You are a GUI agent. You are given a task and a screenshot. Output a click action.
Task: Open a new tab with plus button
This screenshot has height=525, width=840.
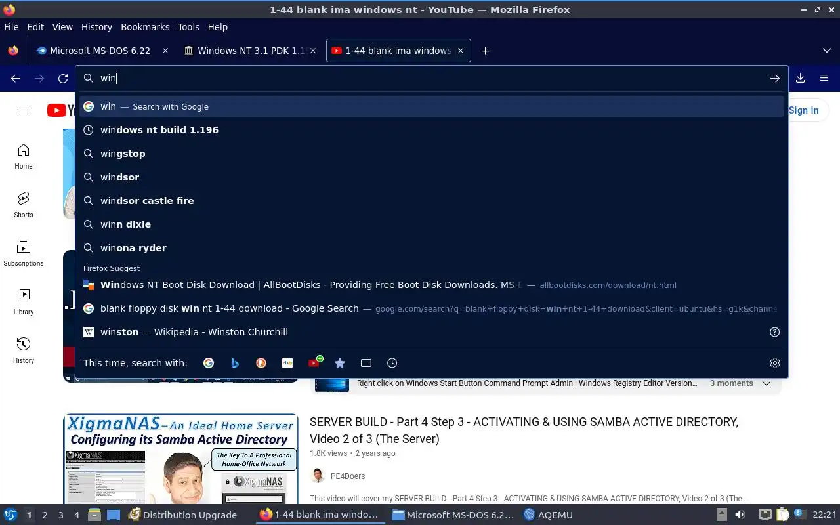click(485, 51)
